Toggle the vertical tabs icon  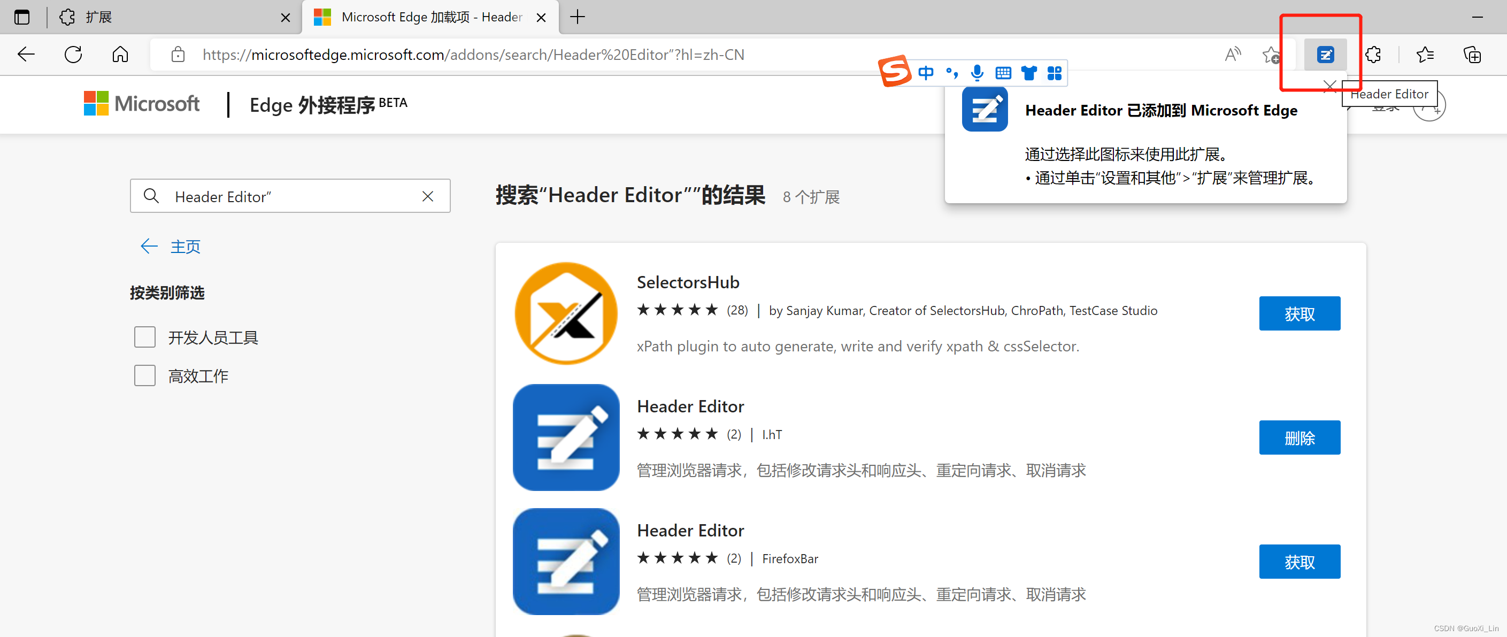(x=21, y=17)
